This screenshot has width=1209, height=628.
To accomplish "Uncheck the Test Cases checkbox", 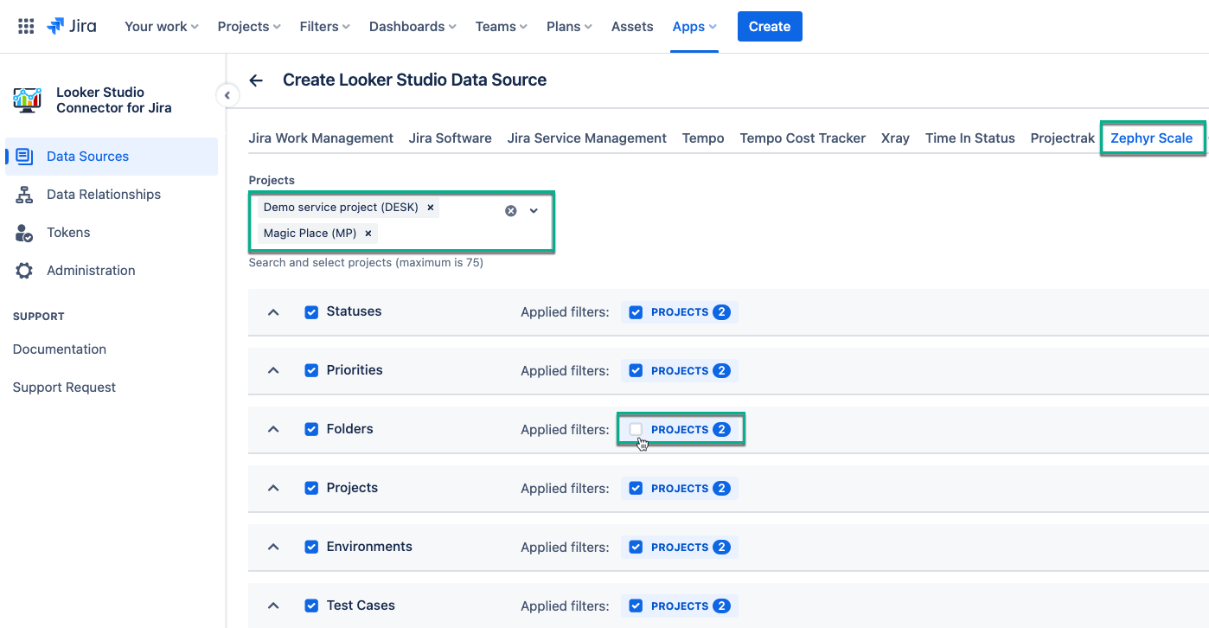I will [311, 606].
